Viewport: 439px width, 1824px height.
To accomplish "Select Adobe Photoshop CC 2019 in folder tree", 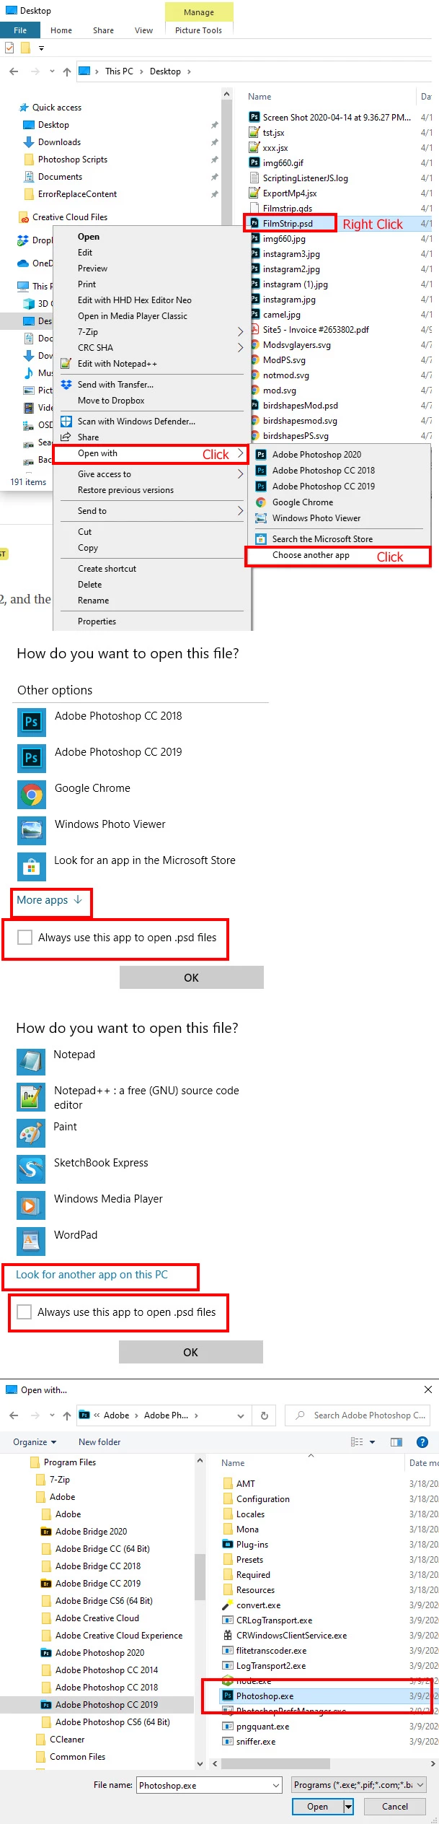I will tap(106, 1704).
